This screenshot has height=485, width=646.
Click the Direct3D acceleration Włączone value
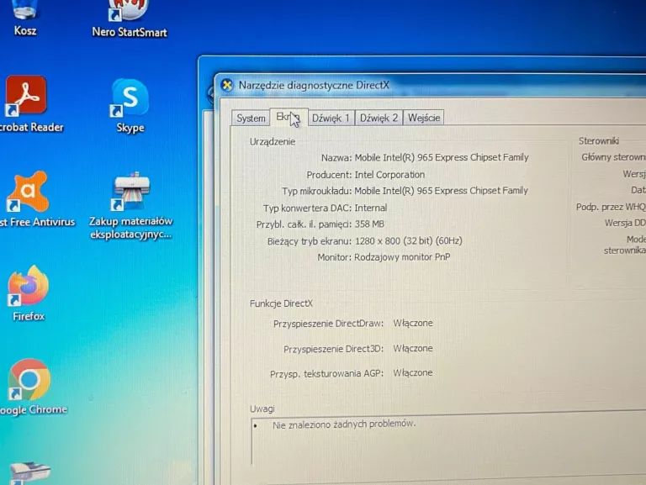point(413,348)
